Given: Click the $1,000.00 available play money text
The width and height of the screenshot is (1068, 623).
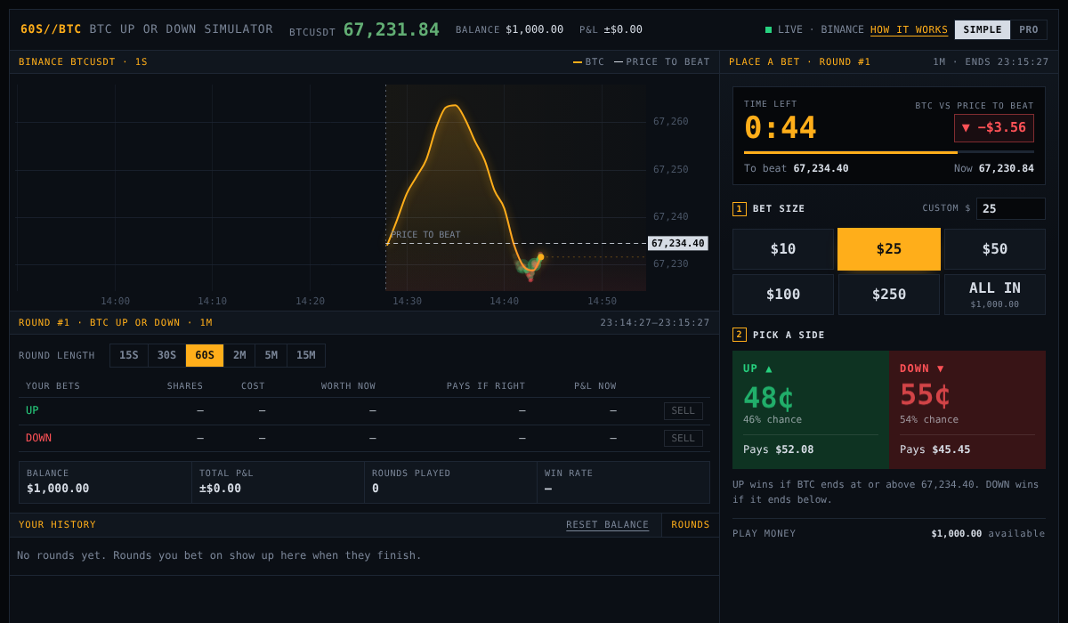Looking at the screenshot, I should tap(988, 534).
